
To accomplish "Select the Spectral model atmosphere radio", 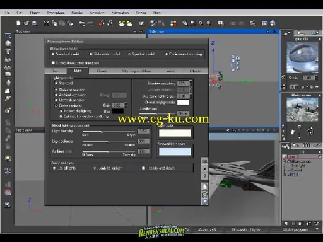I will 129,54.
